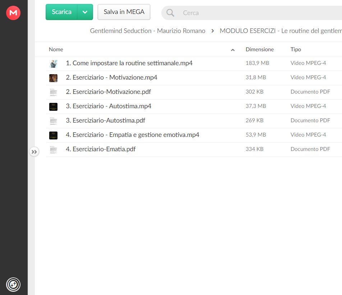Open the transfers icon in sidebar
This screenshot has height=295, width=342.
coord(13,284)
